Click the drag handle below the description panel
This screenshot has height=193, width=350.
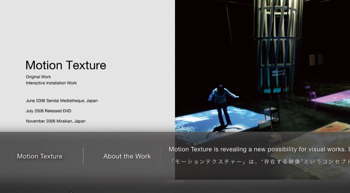(x=175, y=182)
